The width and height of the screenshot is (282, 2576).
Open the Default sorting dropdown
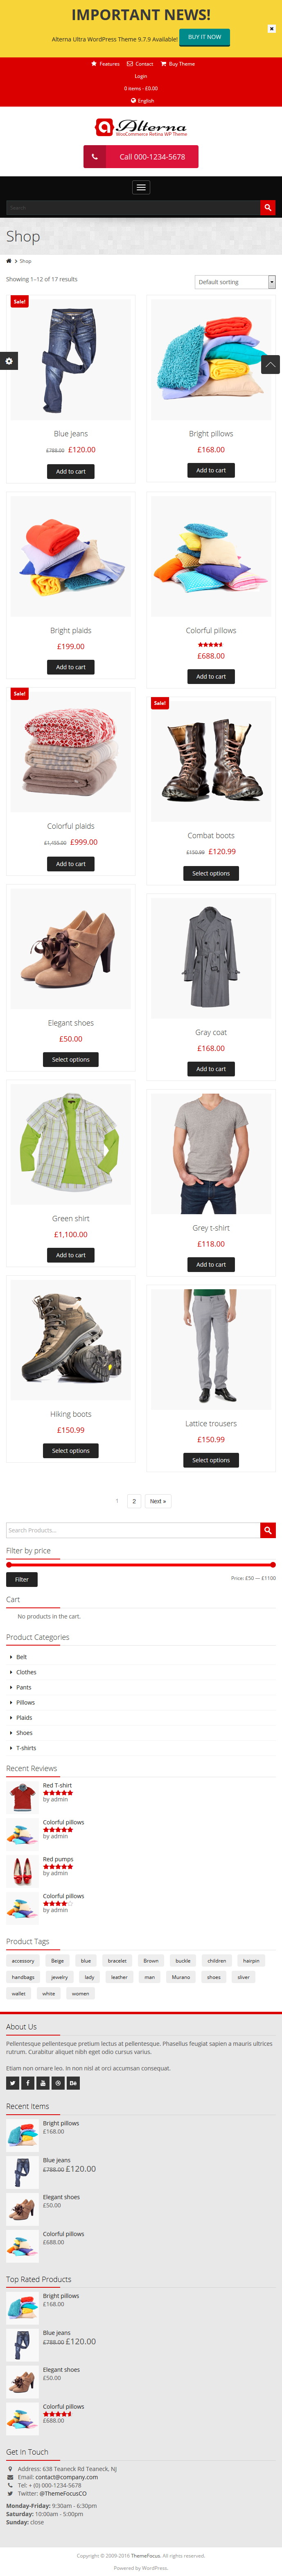pos(235,282)
